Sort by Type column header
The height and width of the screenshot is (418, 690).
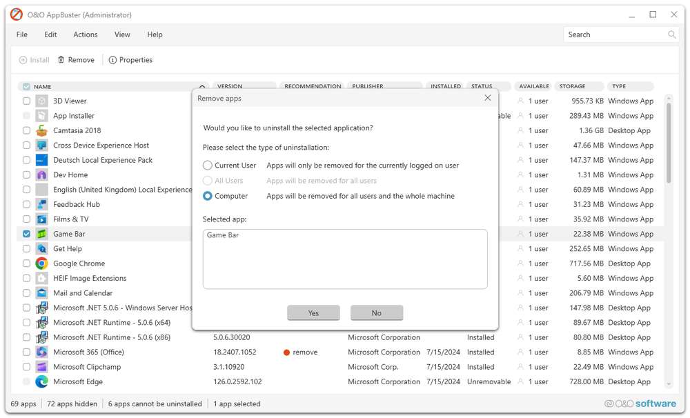[630, 86]
